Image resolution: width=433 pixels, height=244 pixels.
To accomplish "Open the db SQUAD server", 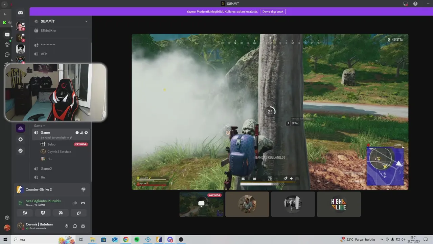I will (x=20, y=128).
